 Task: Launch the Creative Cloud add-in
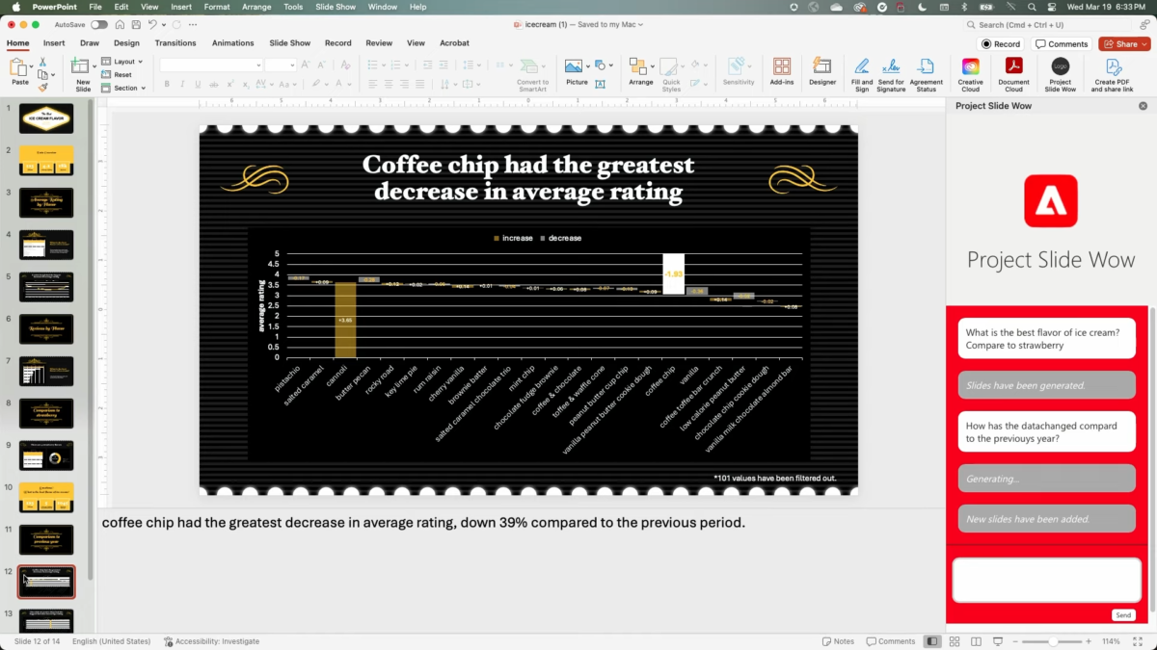(970, 70)
